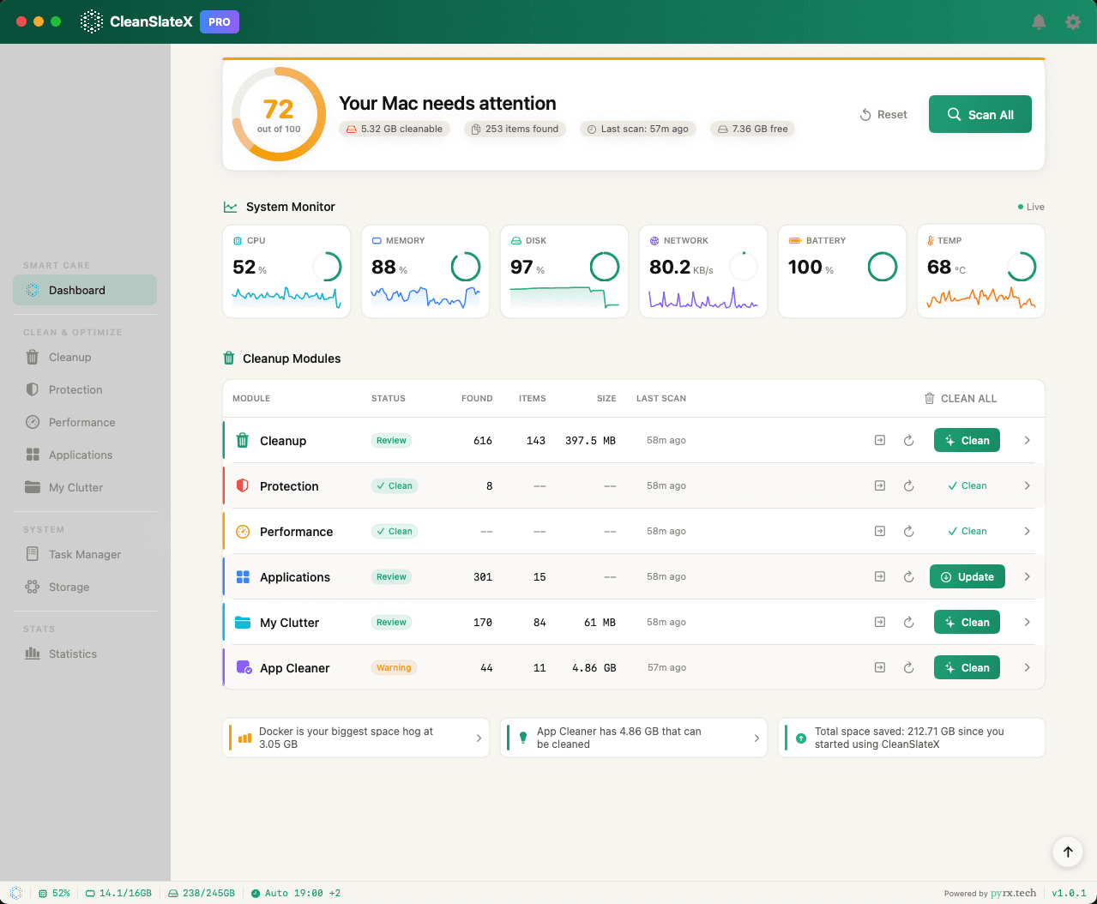Image resolution: width=1097 pixels, height=904 pixels.
Task: Open Applications in sidebar
Action: tap(85, 455)
